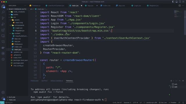The image size is (186, 104).
Task: Change JavaScript JSX language mode
Action: coord(151,103)
